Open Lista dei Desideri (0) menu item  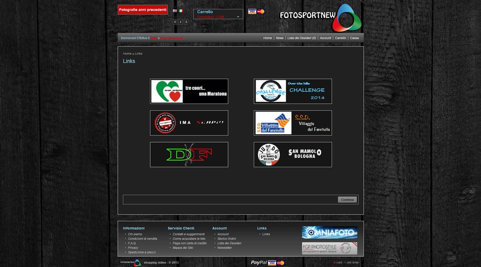[x=302, y=38]
